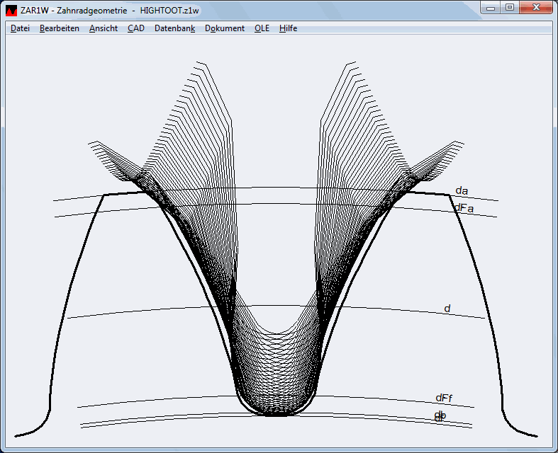Screen dimensions: 558x453
Task: Click the d reference circle label
Action: 447,309
